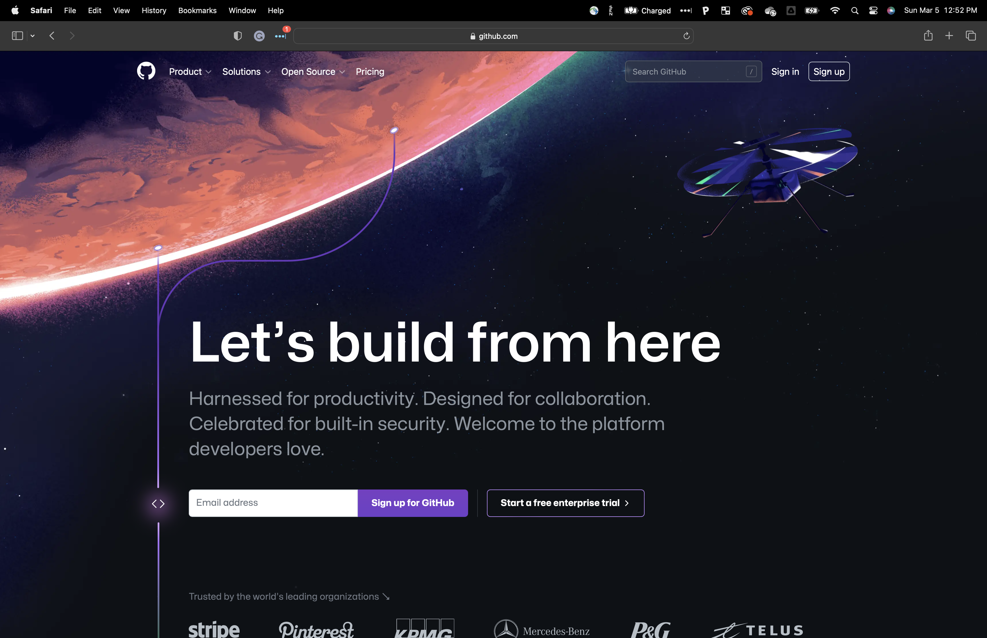Open the Bookmarks menu
Image resolution: width=987 pixels, height=638 pixels.
point(197,11)
